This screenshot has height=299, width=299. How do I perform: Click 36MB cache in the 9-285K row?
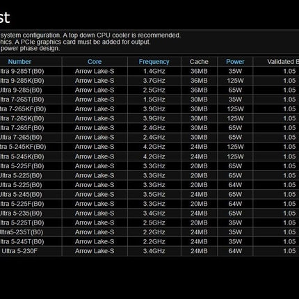199,81
